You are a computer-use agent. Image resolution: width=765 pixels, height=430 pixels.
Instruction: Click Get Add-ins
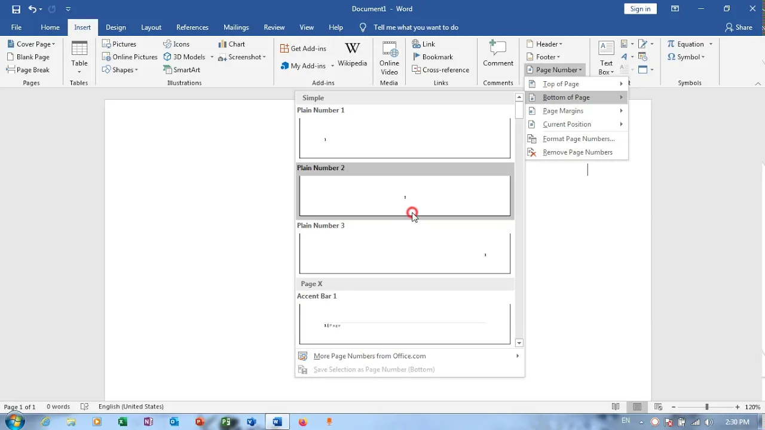pyautogui.click(x=303, y=48)
